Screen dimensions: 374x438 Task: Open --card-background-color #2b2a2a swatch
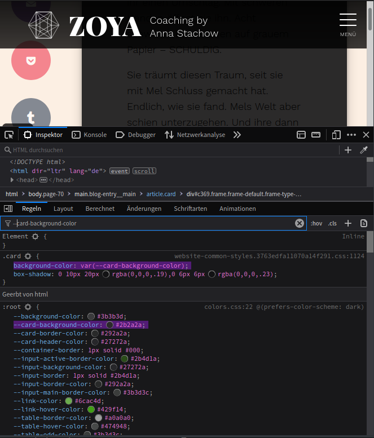pos(109,325)
